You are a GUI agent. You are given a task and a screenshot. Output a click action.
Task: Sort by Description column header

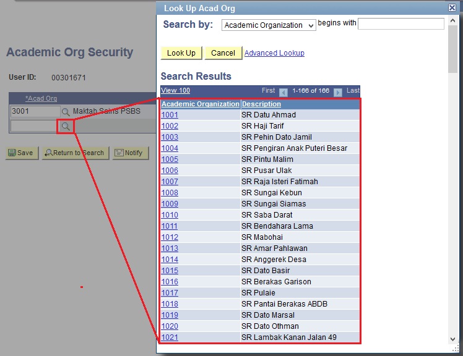click(261, 104)
